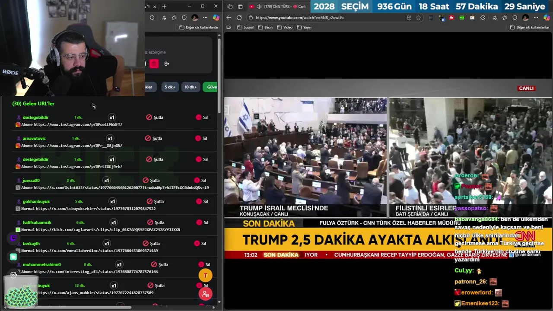Delete juessa00's URL with Sil
Screen dimensions: 553x311
click(x=200, y=181)
